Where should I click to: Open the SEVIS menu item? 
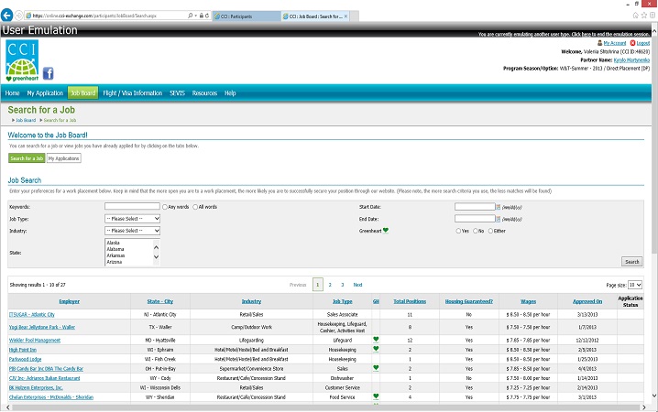pyautogui.click(x=177, y=93)
